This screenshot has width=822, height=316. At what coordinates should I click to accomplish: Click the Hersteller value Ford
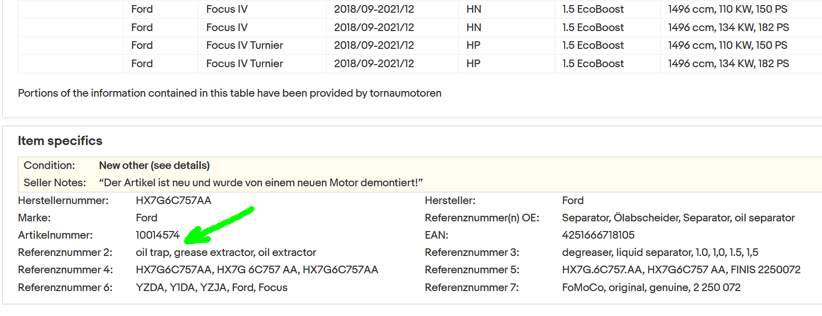tap(572, 200)
